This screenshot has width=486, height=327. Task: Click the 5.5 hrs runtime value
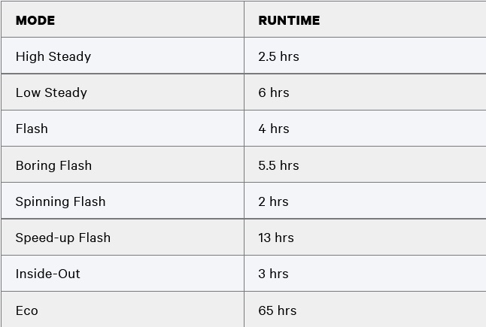[278, 165]
